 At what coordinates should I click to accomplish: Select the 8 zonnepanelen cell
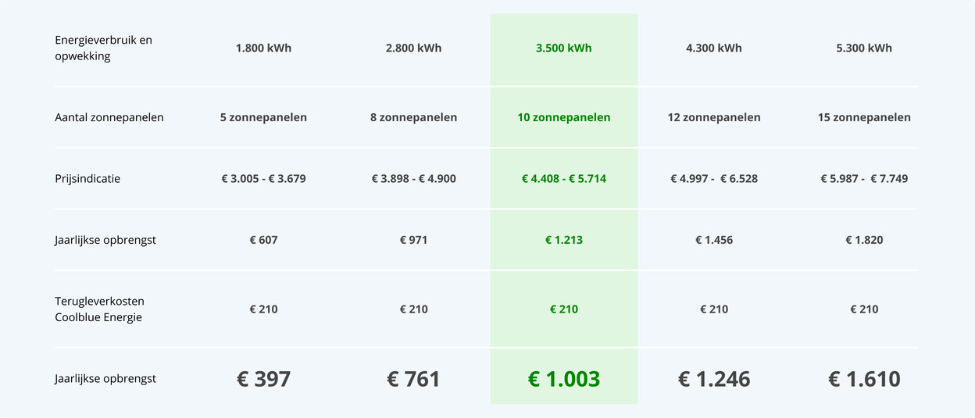(x=413, y=118)
